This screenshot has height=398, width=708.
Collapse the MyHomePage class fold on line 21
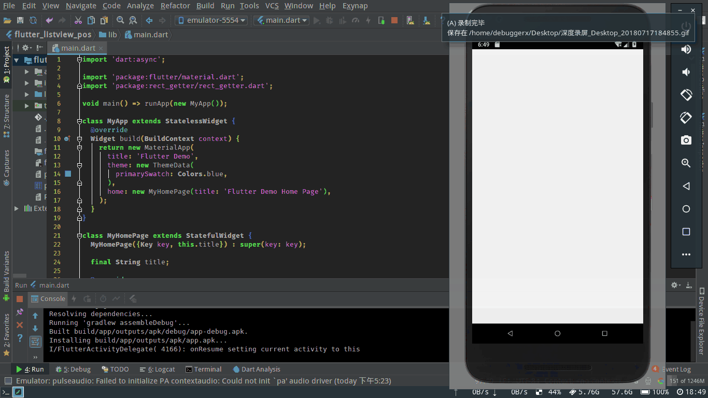(x=79, y=236)
